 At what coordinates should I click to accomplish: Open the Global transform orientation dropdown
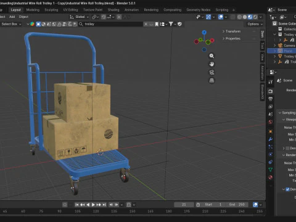coord(80,17)
